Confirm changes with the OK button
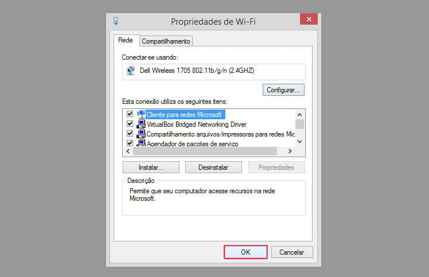The image size is (429, 277). pyautogui.click(x=245, y=252)
